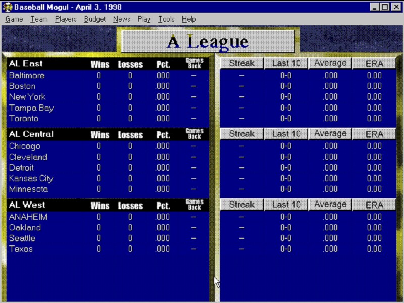
Task: Open the Play menu
Action: tap(144, 19)
